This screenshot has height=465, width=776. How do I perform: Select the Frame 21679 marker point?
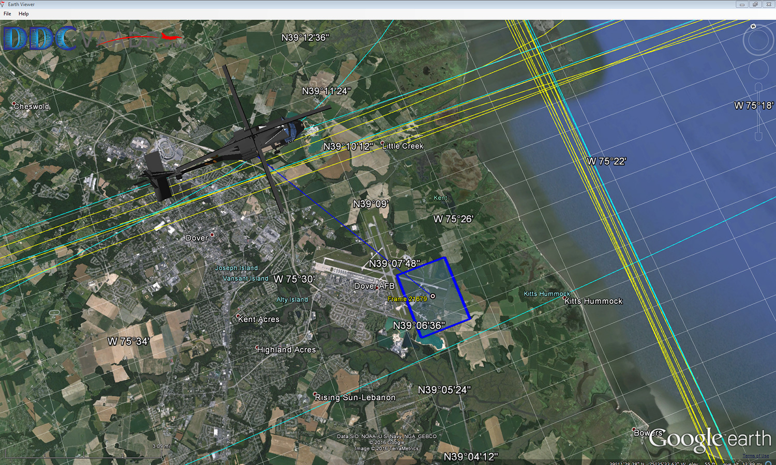point(433,296)
